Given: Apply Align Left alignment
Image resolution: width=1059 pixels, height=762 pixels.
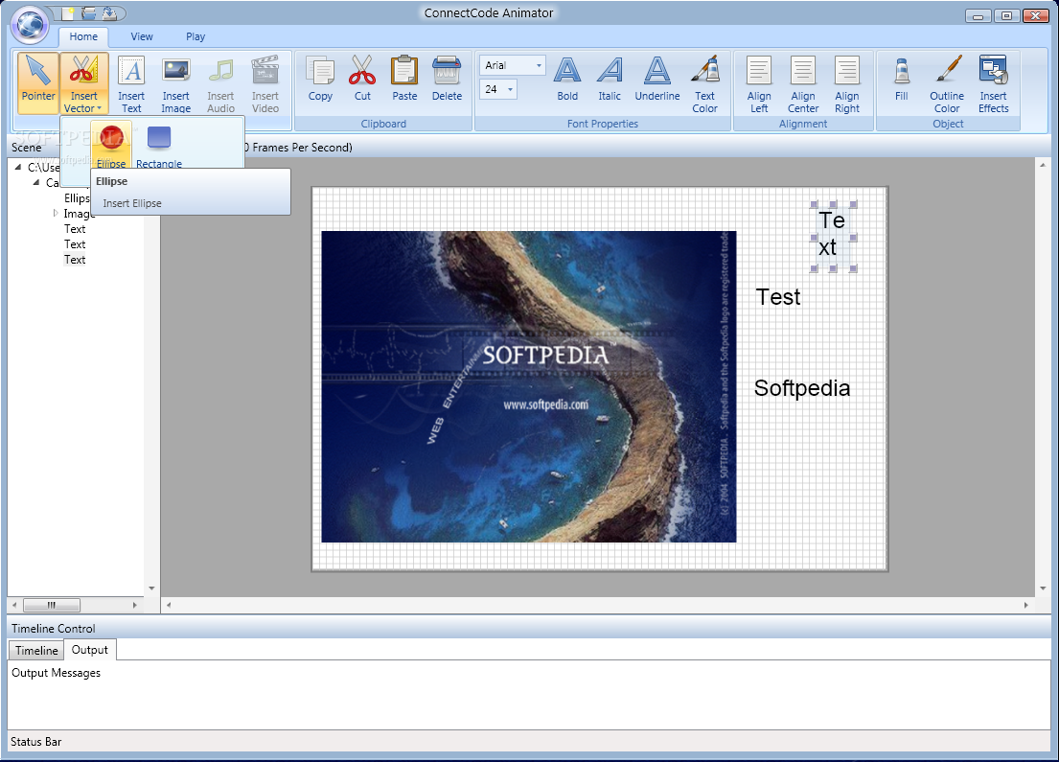Looking at the screenshot, I should click(x=759, y=83).
